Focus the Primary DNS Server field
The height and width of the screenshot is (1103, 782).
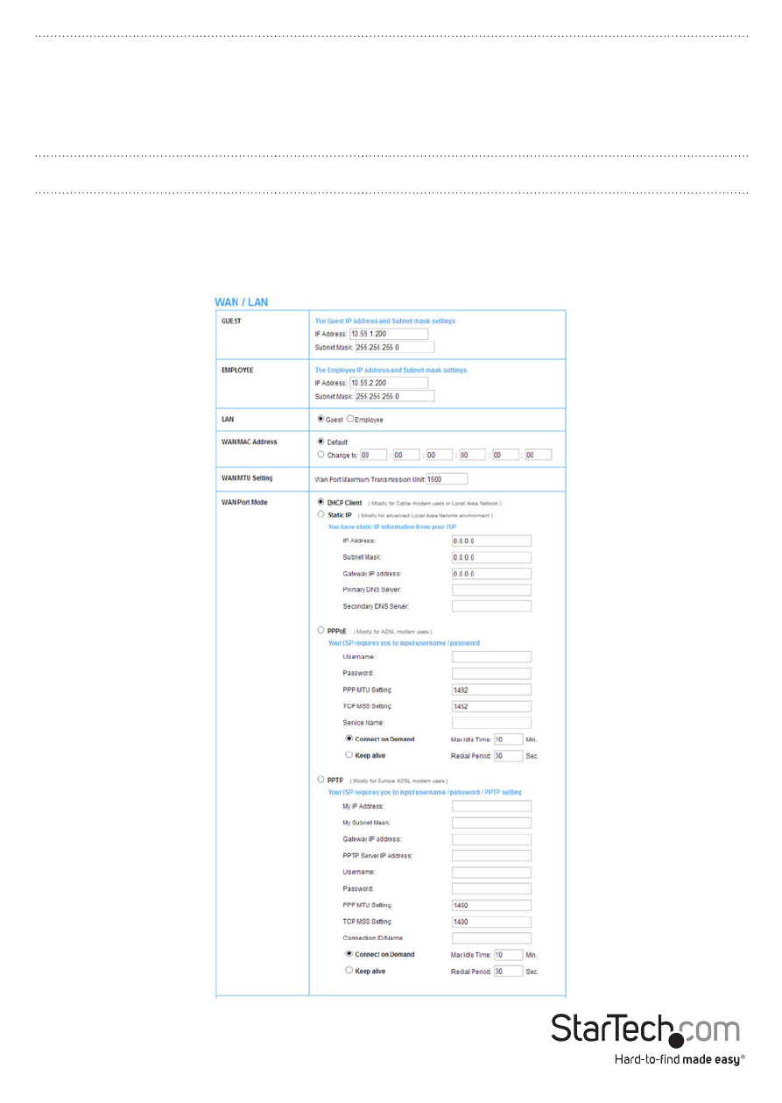point(491,590)
